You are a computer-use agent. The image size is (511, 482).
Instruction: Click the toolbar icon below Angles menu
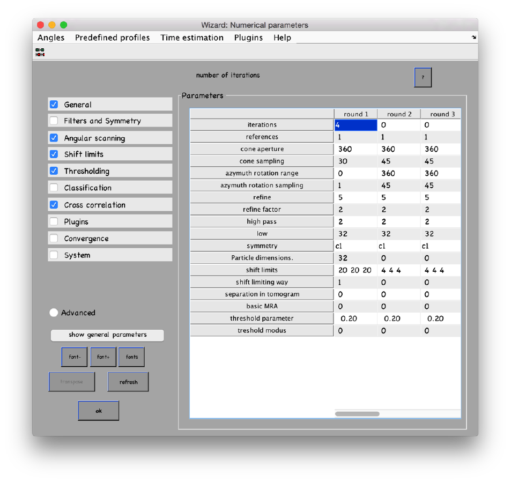pyautogui.click(x=40, y=52)
